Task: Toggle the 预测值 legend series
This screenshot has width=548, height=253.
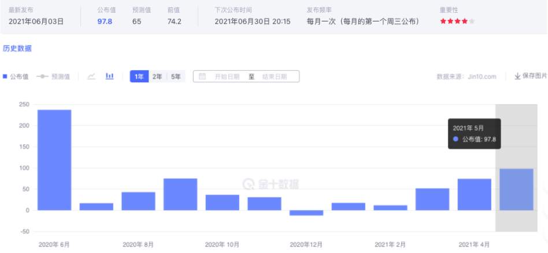Action: (x=53, y=76)
